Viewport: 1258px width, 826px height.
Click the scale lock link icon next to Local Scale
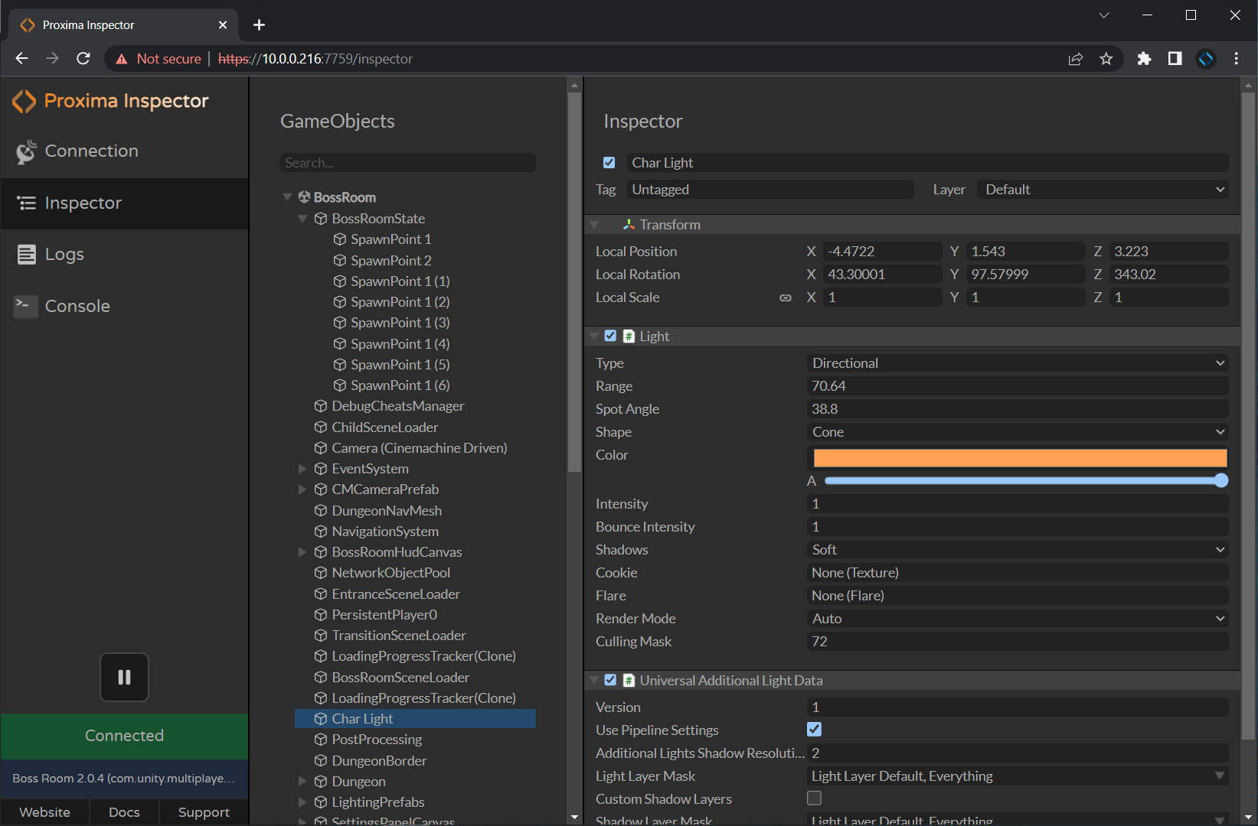click(786, 298)
